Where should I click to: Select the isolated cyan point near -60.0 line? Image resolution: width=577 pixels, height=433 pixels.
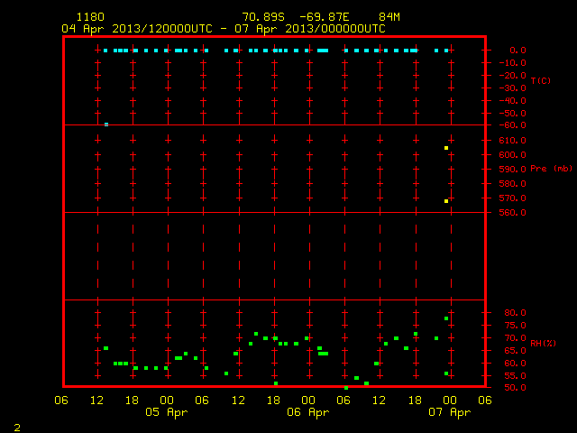106,124
